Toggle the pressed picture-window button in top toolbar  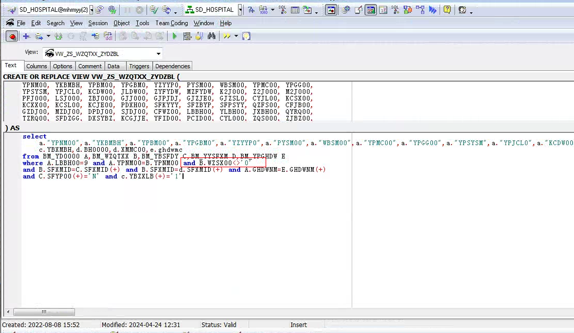(x=331, y=10)
